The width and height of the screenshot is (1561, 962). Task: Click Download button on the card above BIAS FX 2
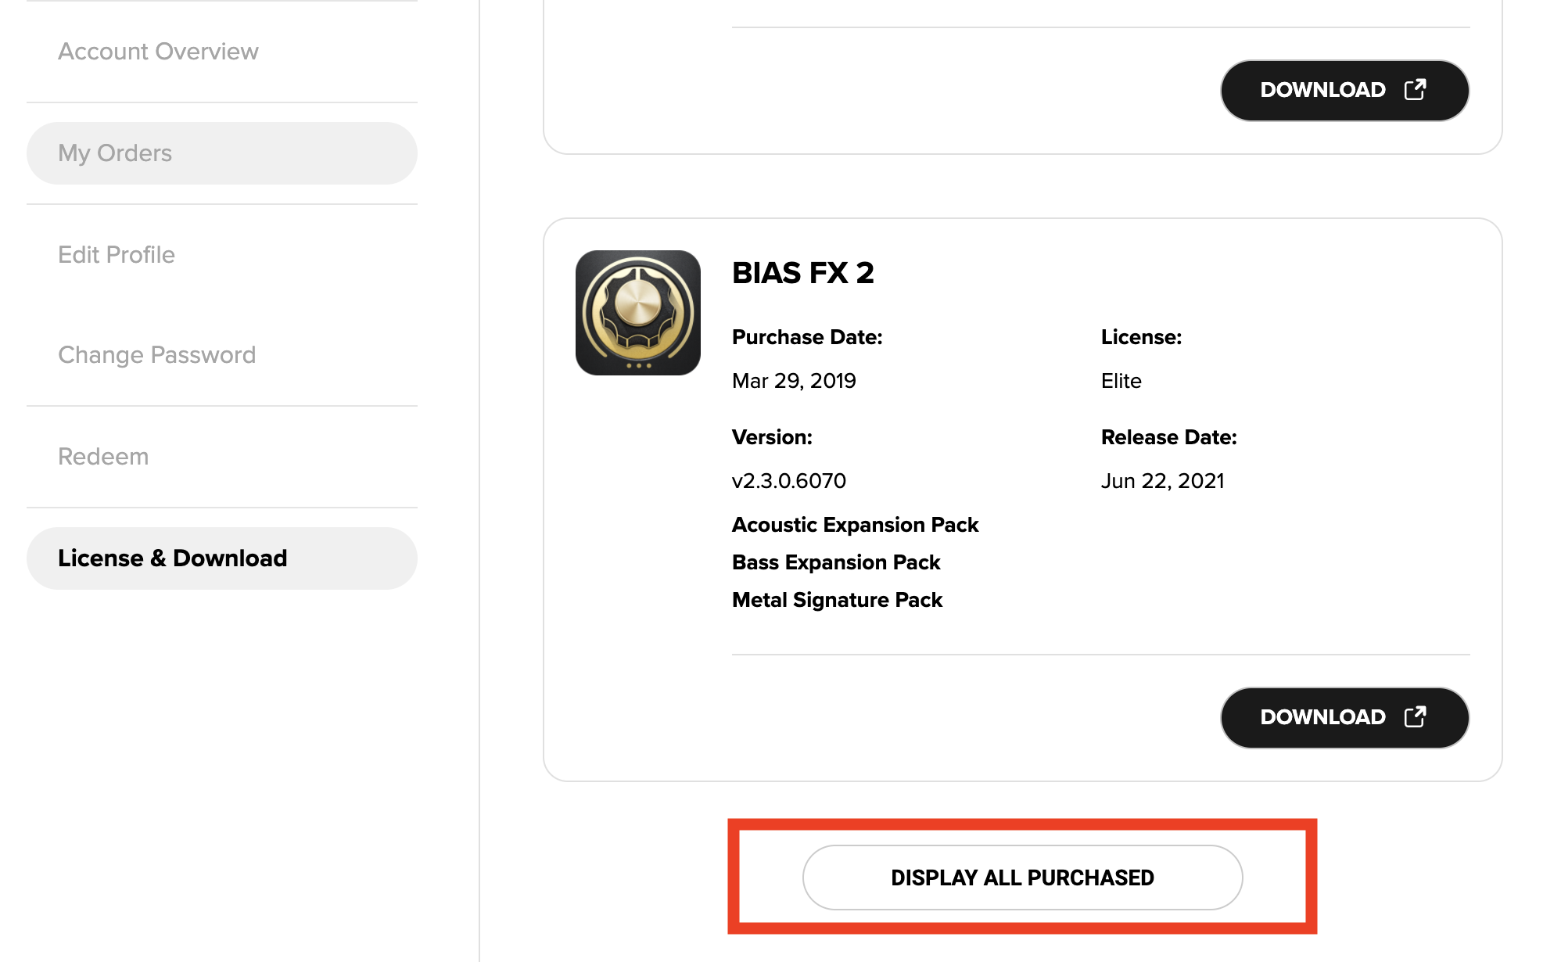pyautogui.click(x=1344, y=90)
